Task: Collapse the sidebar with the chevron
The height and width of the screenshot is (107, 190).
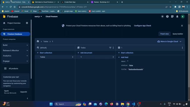Action: click(27, 98)
